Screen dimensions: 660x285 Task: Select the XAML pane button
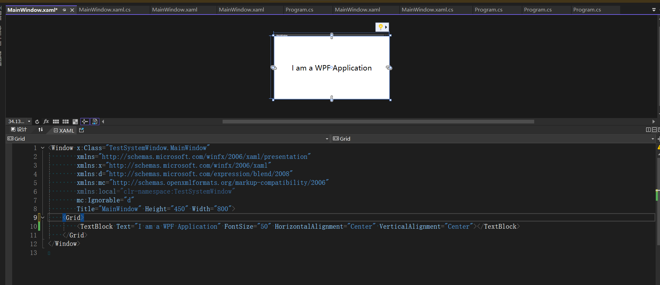tap(64, 131)
